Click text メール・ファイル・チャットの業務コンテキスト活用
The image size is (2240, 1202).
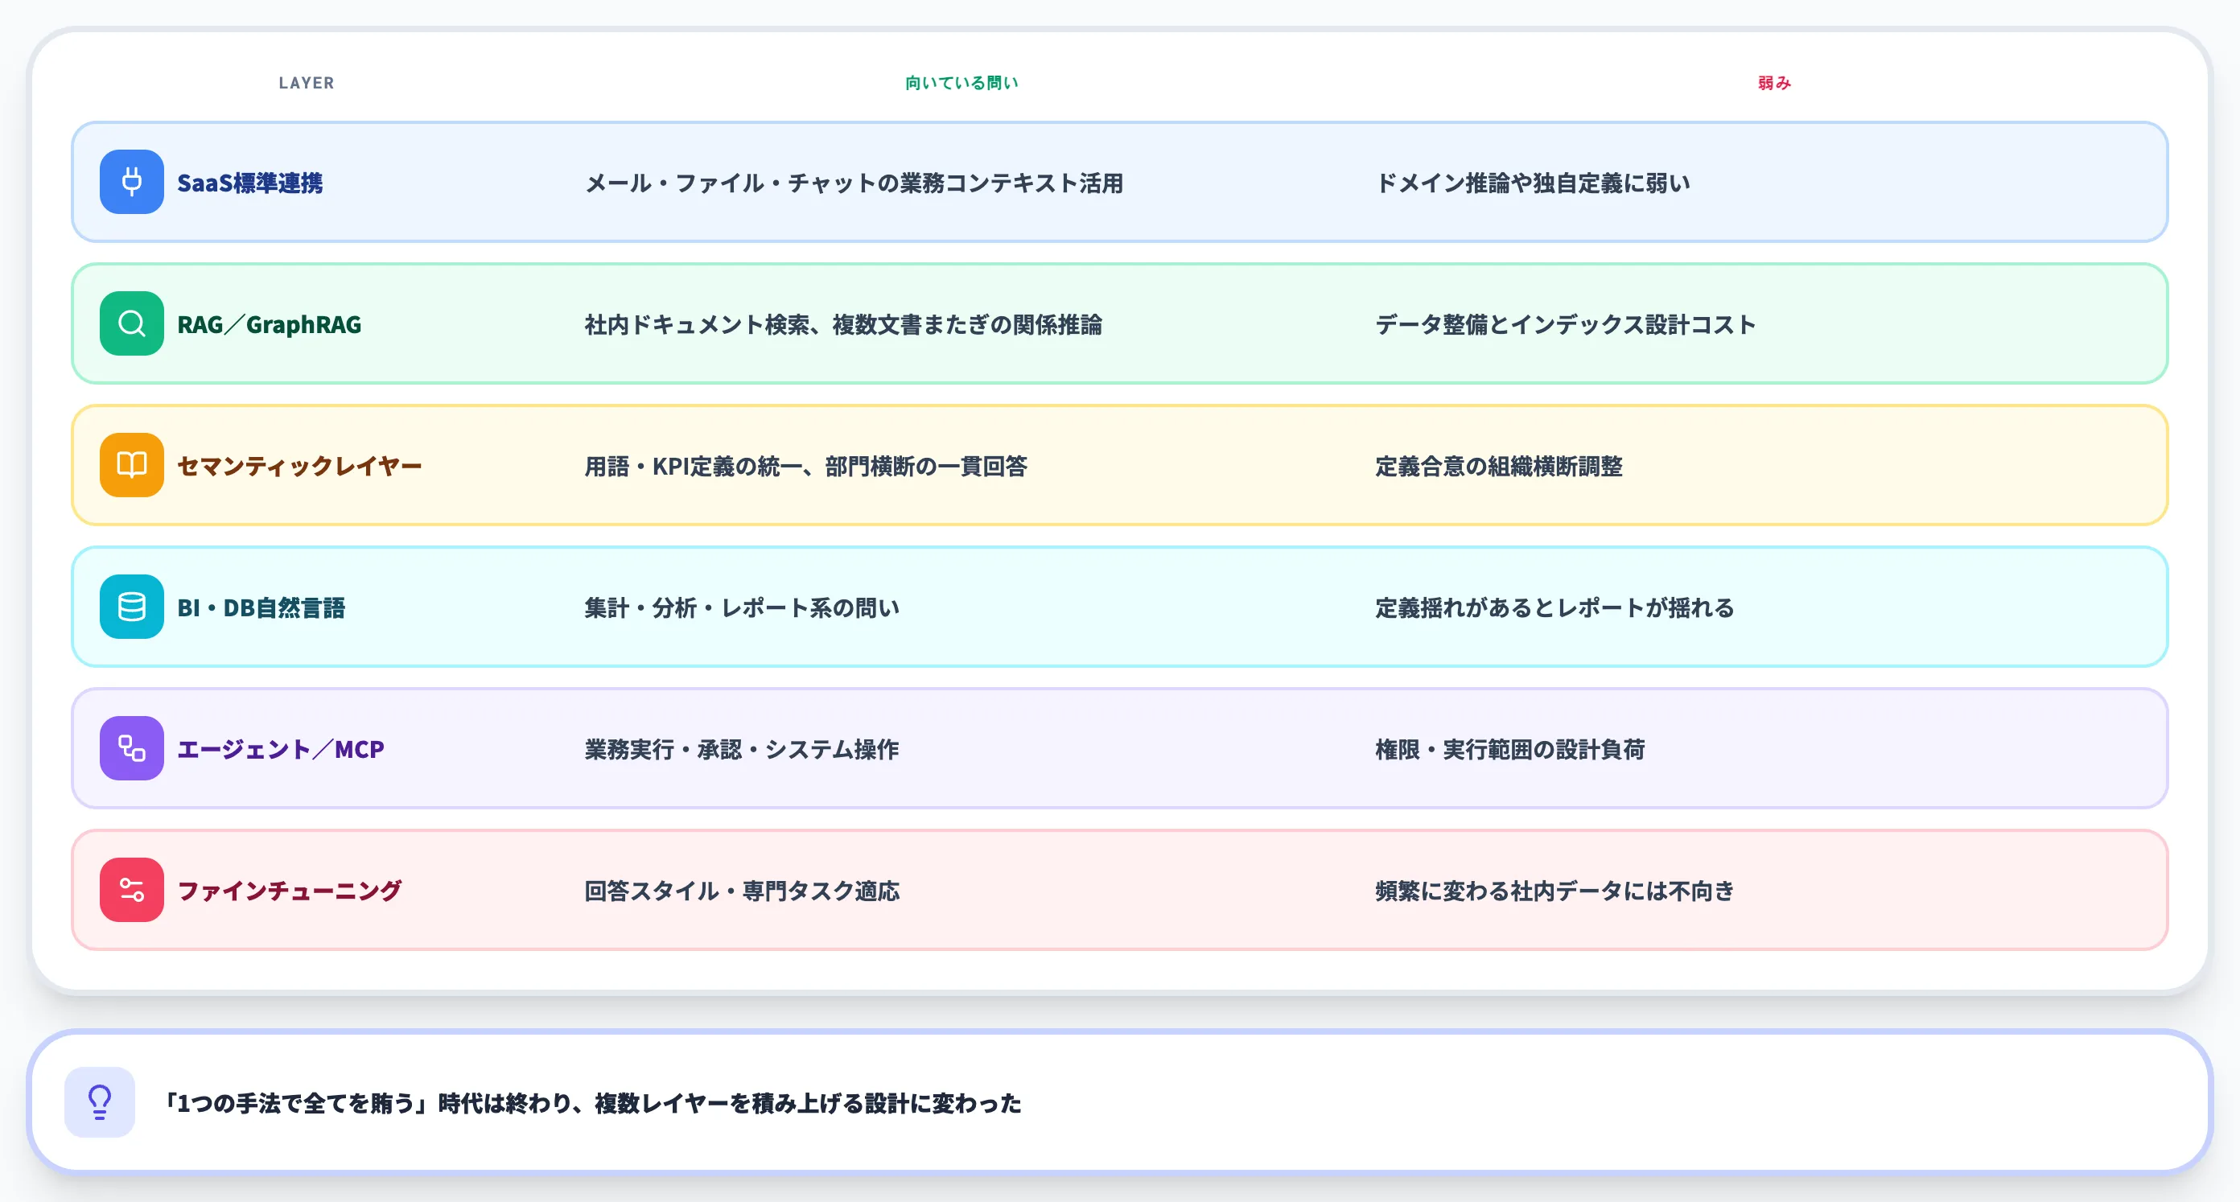pyautogui.click(x=854, y=183)
